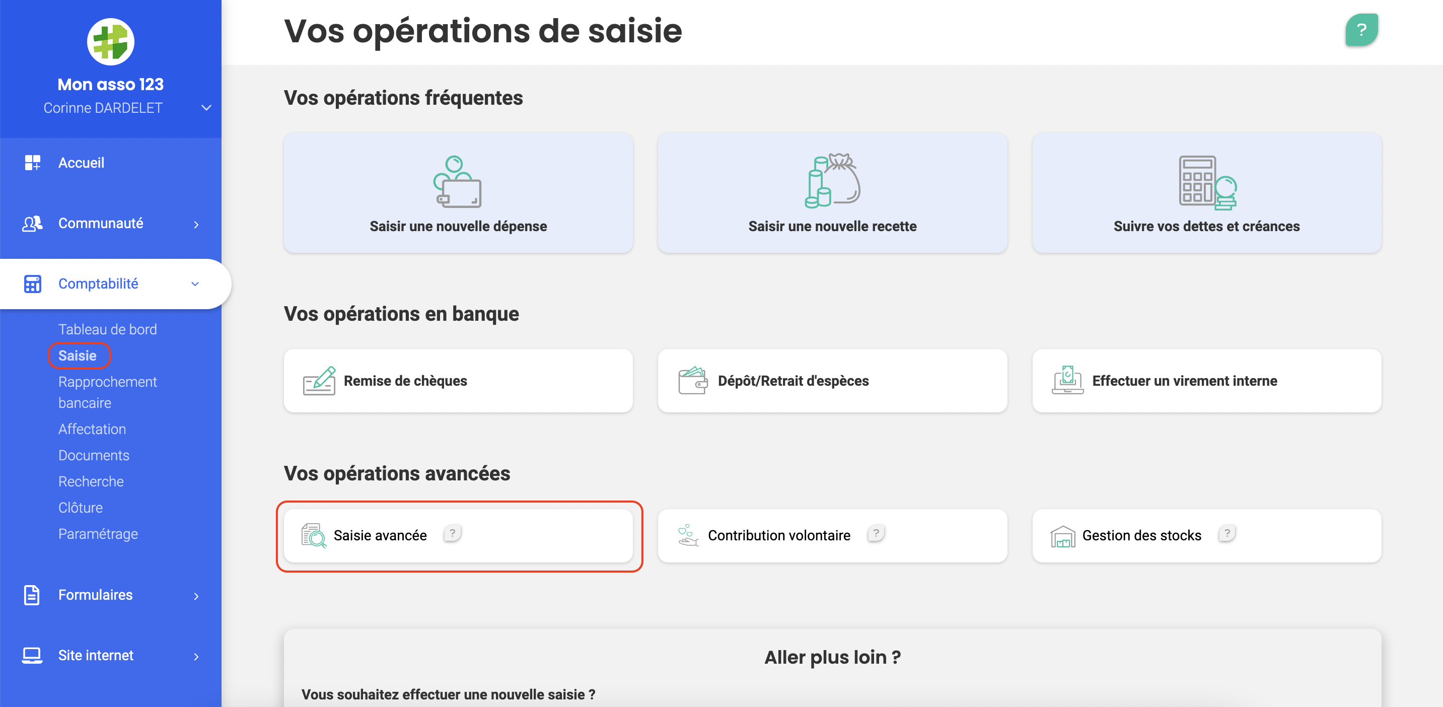Screen dimensions: 1443x707
Task: Go to Accueil in the sidebar
Action: click(81, 163)
